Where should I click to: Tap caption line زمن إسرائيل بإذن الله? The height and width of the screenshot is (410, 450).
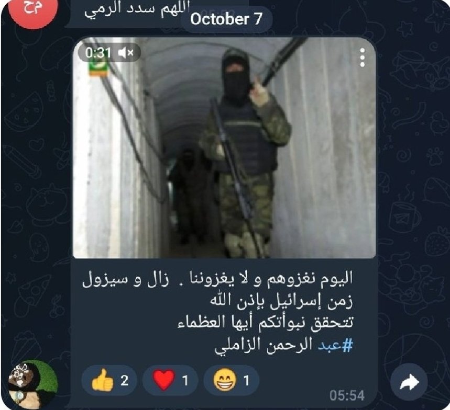click(x=281, y=301)
